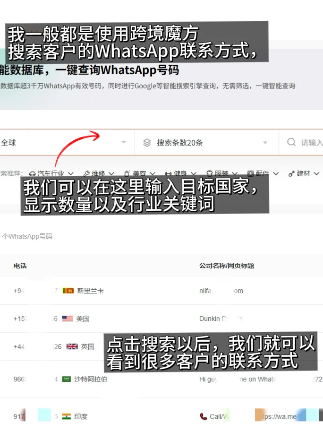Image resolution: width=323 pixels, height=431 pixels.
Task: Open the wa.me link in India row
Action: pos(280,417)
